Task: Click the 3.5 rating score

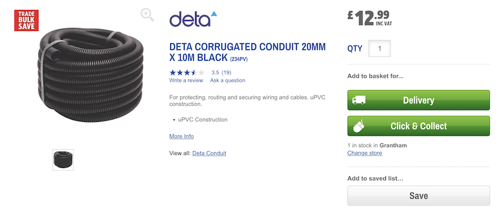Action: (x=215, y=73)
